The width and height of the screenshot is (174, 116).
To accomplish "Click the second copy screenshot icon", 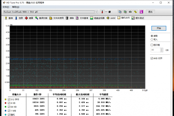I will [x=125, y=12].
